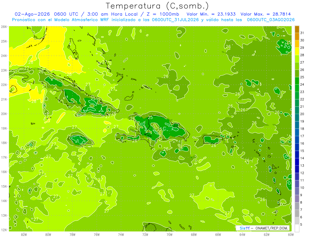309x238 pixels.
Task: Pick the amber 29–30 swatch in color bar
Action: [297, 44]
